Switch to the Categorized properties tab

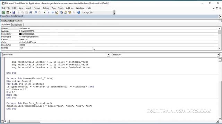pyautogui.click(x=17, y=25)
